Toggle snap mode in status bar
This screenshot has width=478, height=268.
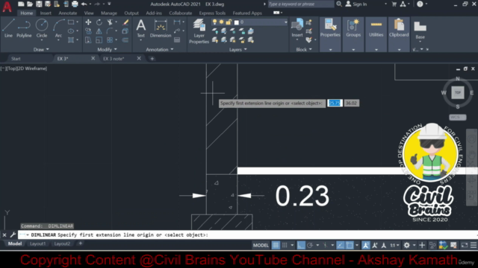pos(285,245)
